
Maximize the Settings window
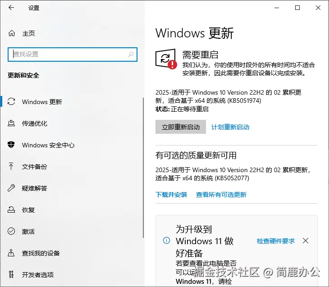(297, 8)
